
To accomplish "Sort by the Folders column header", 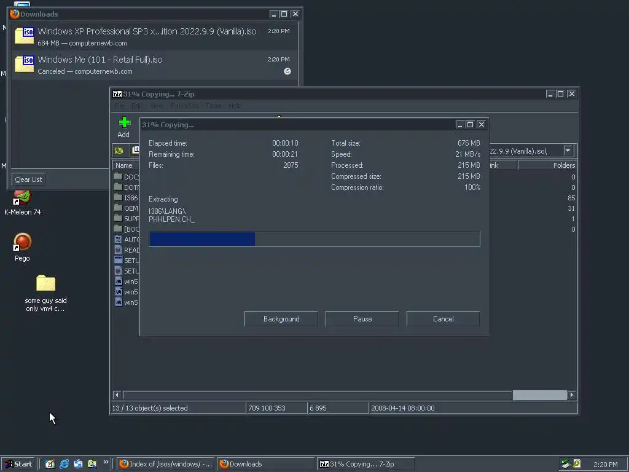I will click(547, 165).
